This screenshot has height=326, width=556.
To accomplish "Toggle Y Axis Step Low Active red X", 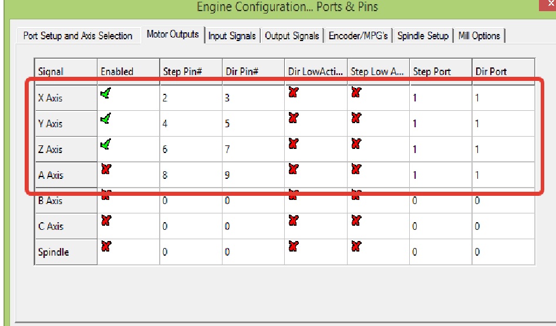I will 356,118.
